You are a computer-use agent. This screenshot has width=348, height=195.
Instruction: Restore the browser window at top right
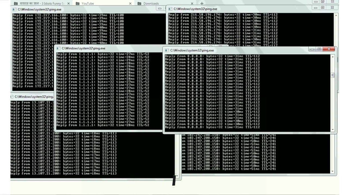[x=323, y=2]
